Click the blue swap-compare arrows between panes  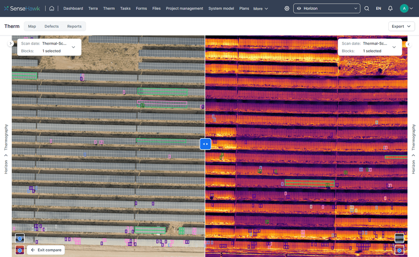[205, 144]
